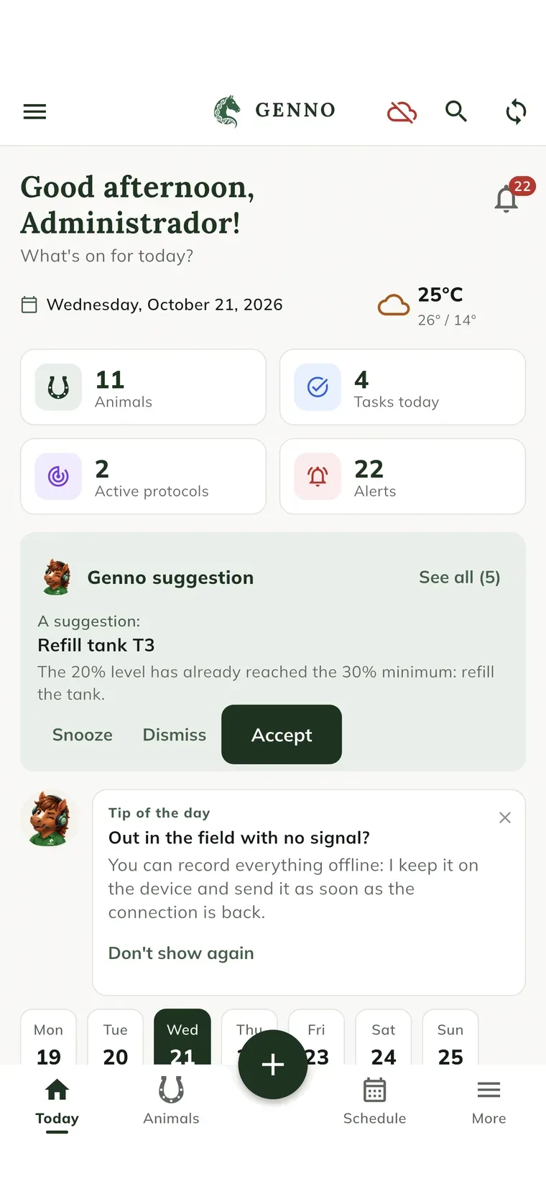Open the 22 Alerts card

coord(402,476)
